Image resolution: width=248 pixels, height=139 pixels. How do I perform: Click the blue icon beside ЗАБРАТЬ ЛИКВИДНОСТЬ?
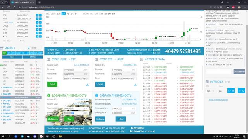coord(96,95)
